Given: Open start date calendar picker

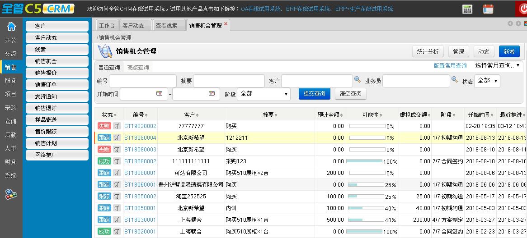Looking at the screenshot, I should point(159,93).
